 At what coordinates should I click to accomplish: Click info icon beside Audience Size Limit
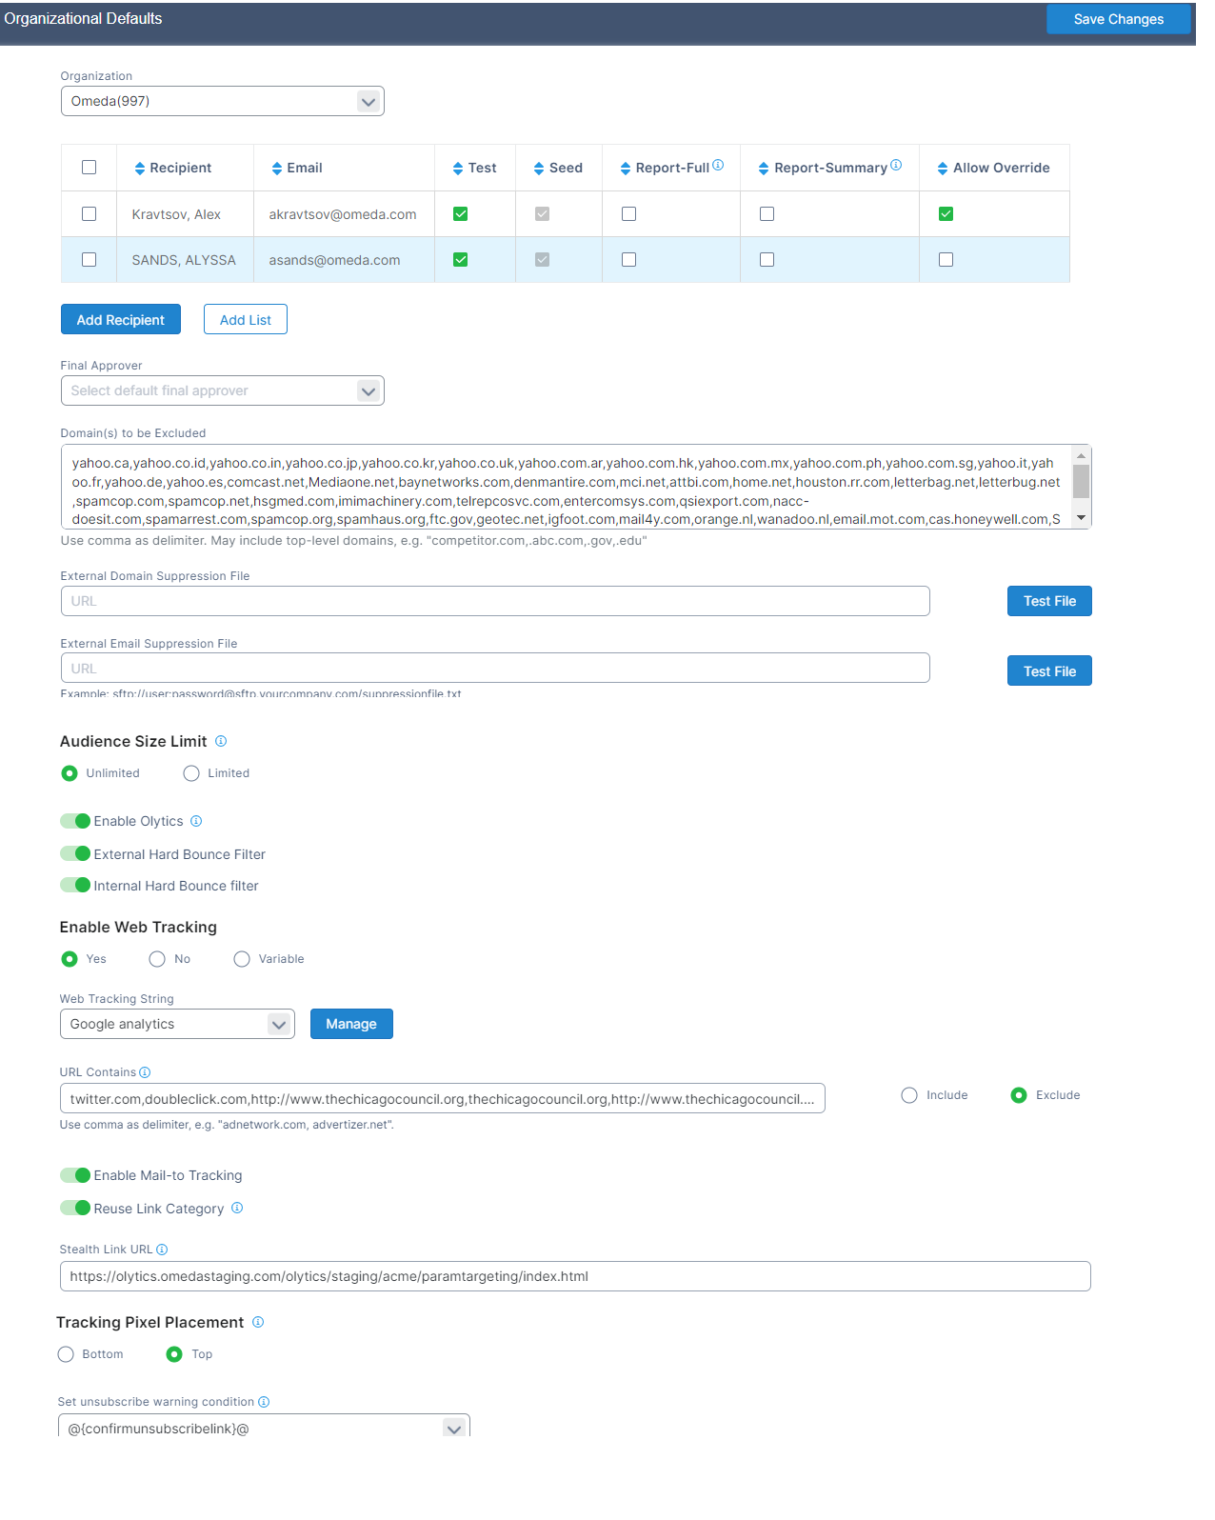(221, 741)
